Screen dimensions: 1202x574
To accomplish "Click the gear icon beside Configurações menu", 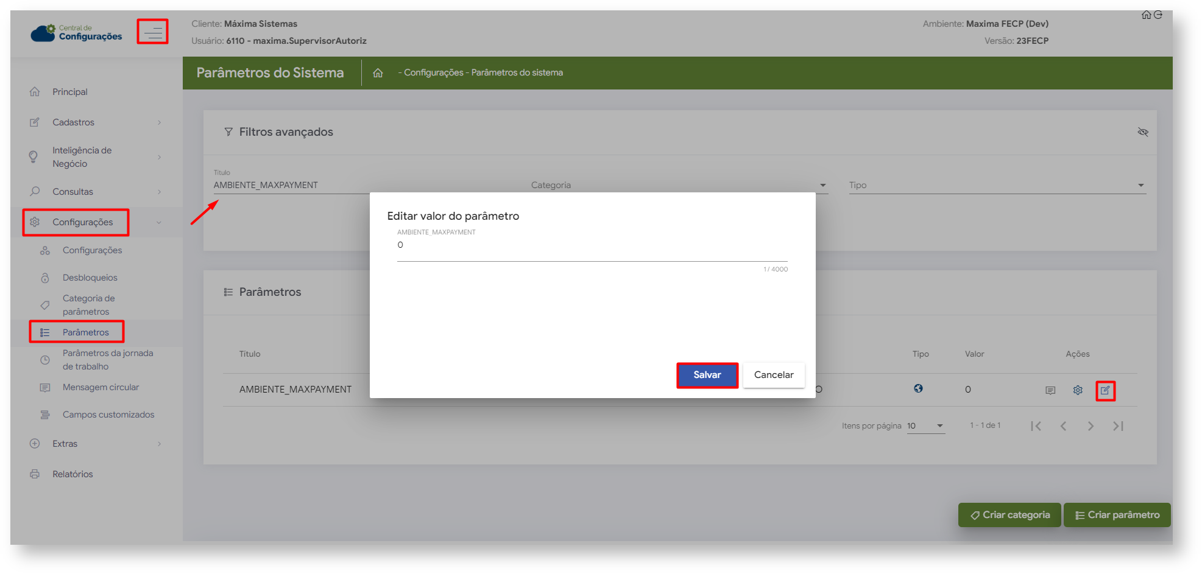I will (x=35, y=222).
